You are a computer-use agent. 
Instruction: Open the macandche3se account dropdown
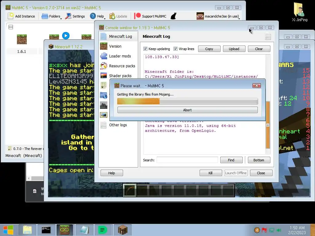coord(218,16)
